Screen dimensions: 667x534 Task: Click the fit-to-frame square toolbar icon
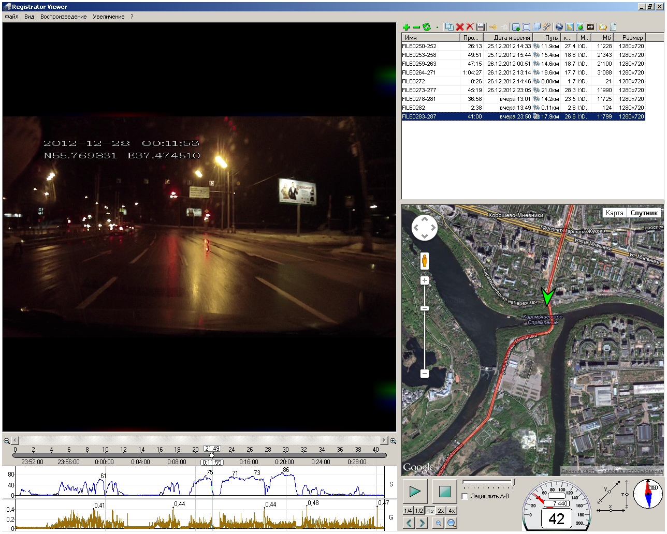pyautogui.click(x=526, y=27)
